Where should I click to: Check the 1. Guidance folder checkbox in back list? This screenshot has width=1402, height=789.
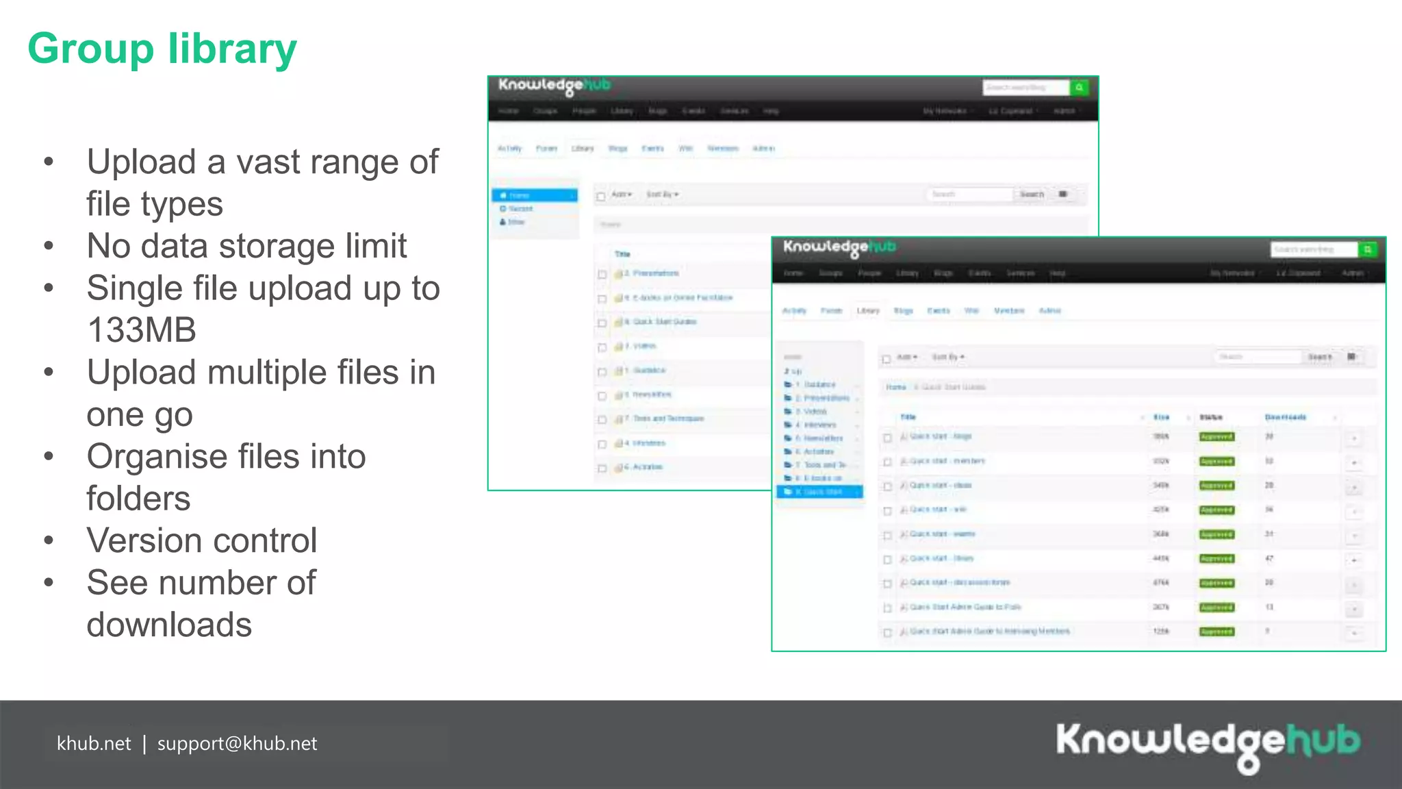[602, 372]
